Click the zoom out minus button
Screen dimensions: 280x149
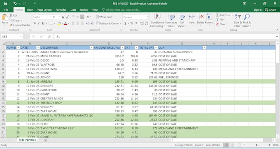(244, 145)
